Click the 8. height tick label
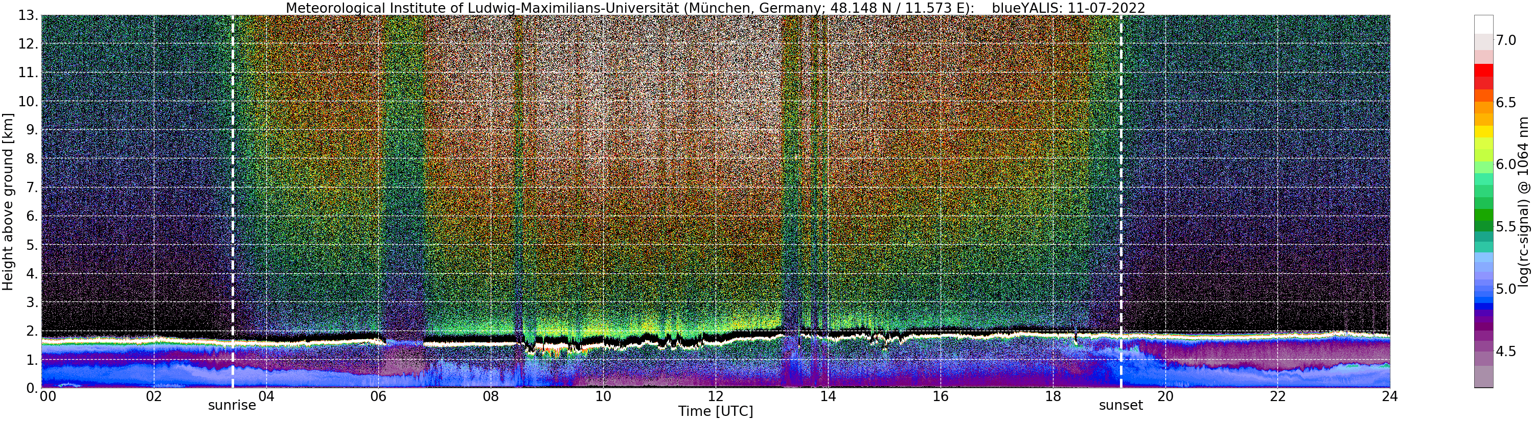 pos(32,158)
